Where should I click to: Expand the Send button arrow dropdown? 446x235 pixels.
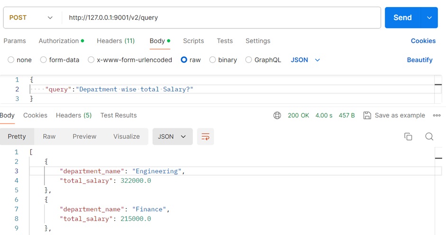coord(429,18)
